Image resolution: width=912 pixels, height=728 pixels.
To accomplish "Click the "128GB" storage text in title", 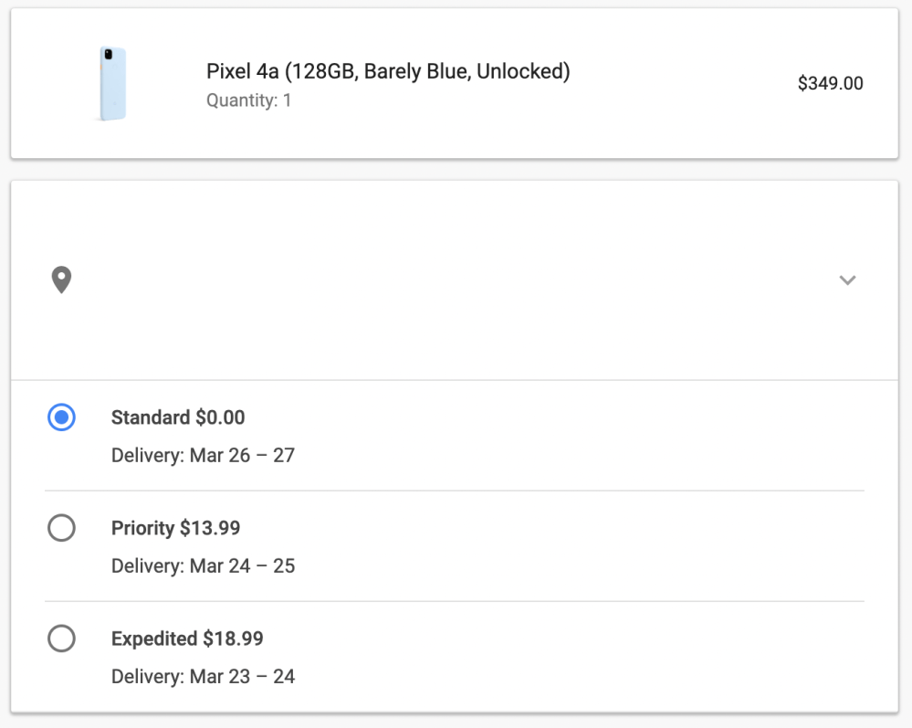I will tap(324, 71).
